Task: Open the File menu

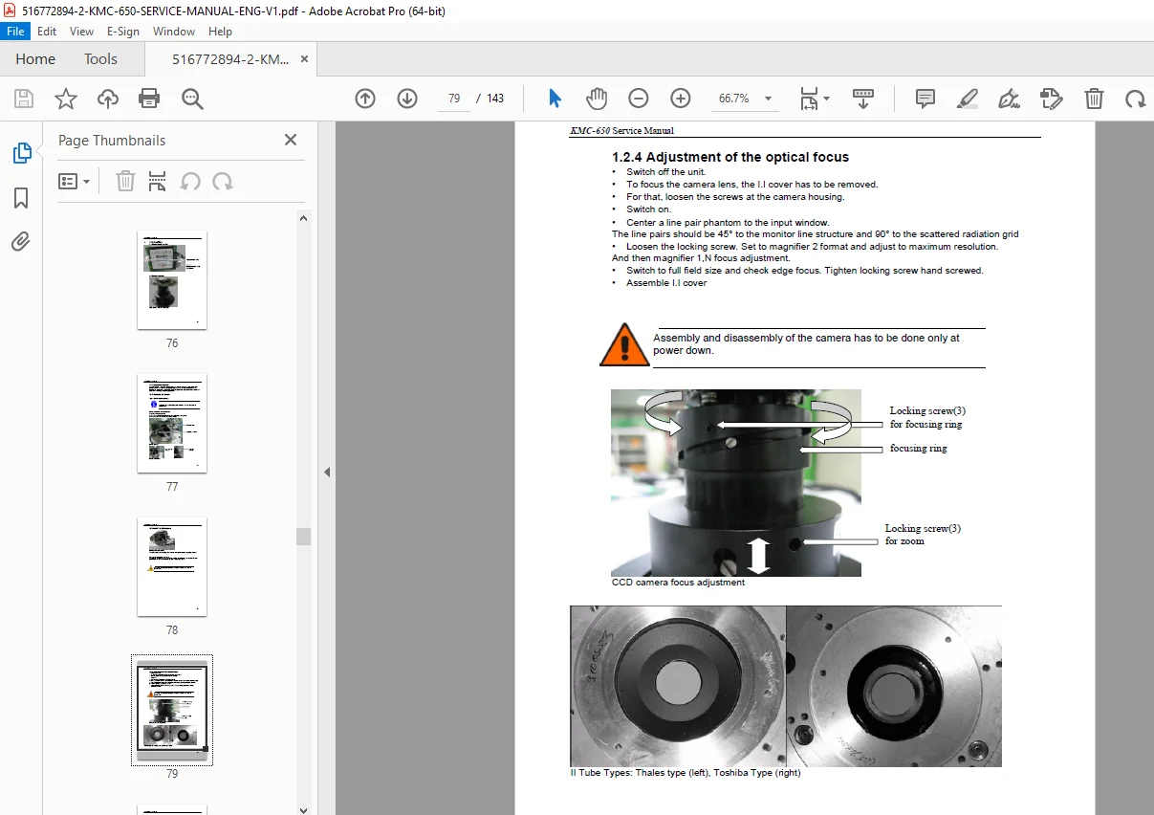Action: tap(17, 31)
